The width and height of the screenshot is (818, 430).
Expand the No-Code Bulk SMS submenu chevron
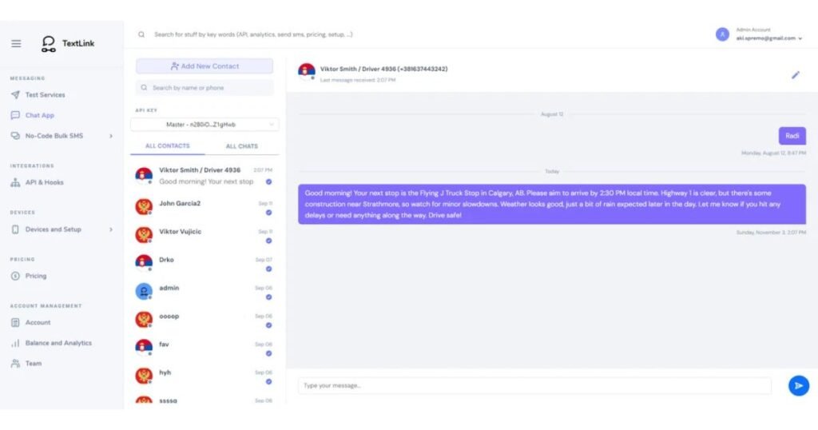[x=110, y=136]
